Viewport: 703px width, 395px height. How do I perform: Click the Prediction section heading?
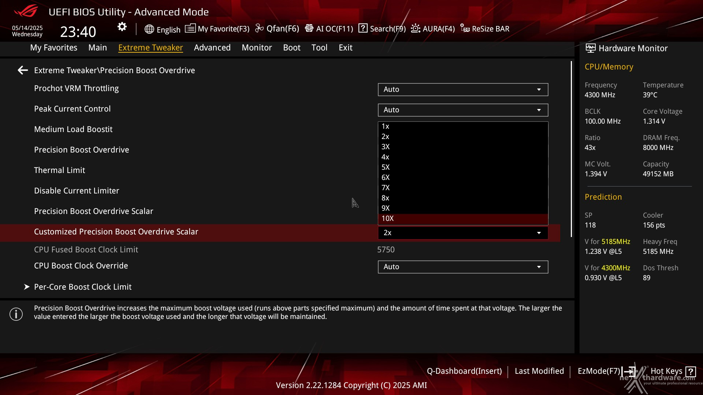point(603,197)
